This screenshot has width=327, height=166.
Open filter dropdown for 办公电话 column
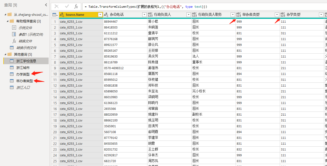[x=144, y=15]
